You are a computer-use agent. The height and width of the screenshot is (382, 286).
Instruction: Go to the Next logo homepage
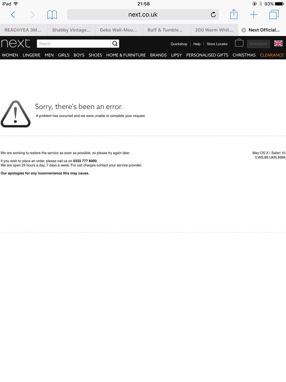point(16,43)
